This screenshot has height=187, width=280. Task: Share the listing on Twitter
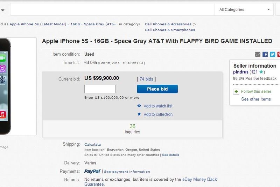tap(272, 54)
